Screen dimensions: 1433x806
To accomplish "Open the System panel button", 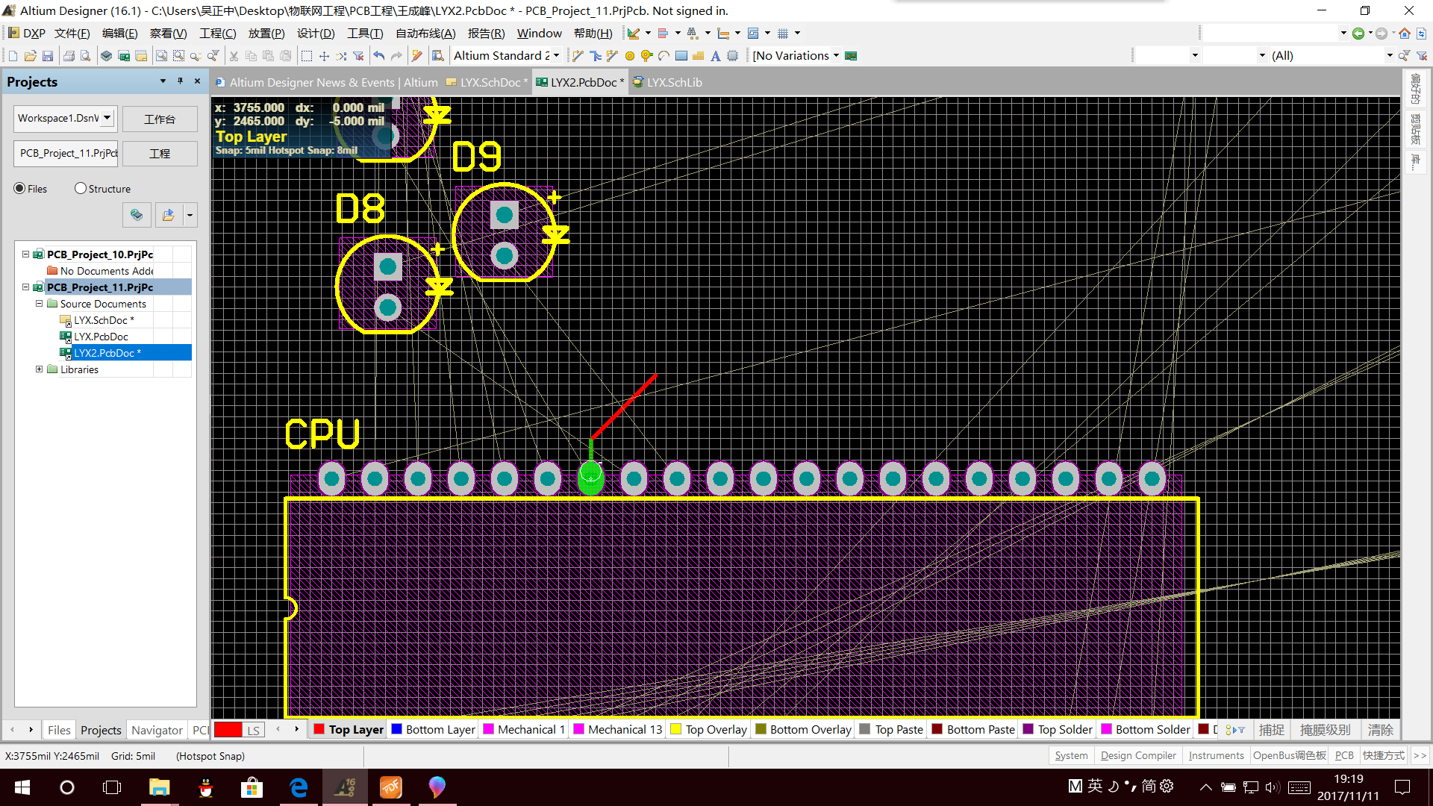I will (1071, 756).
